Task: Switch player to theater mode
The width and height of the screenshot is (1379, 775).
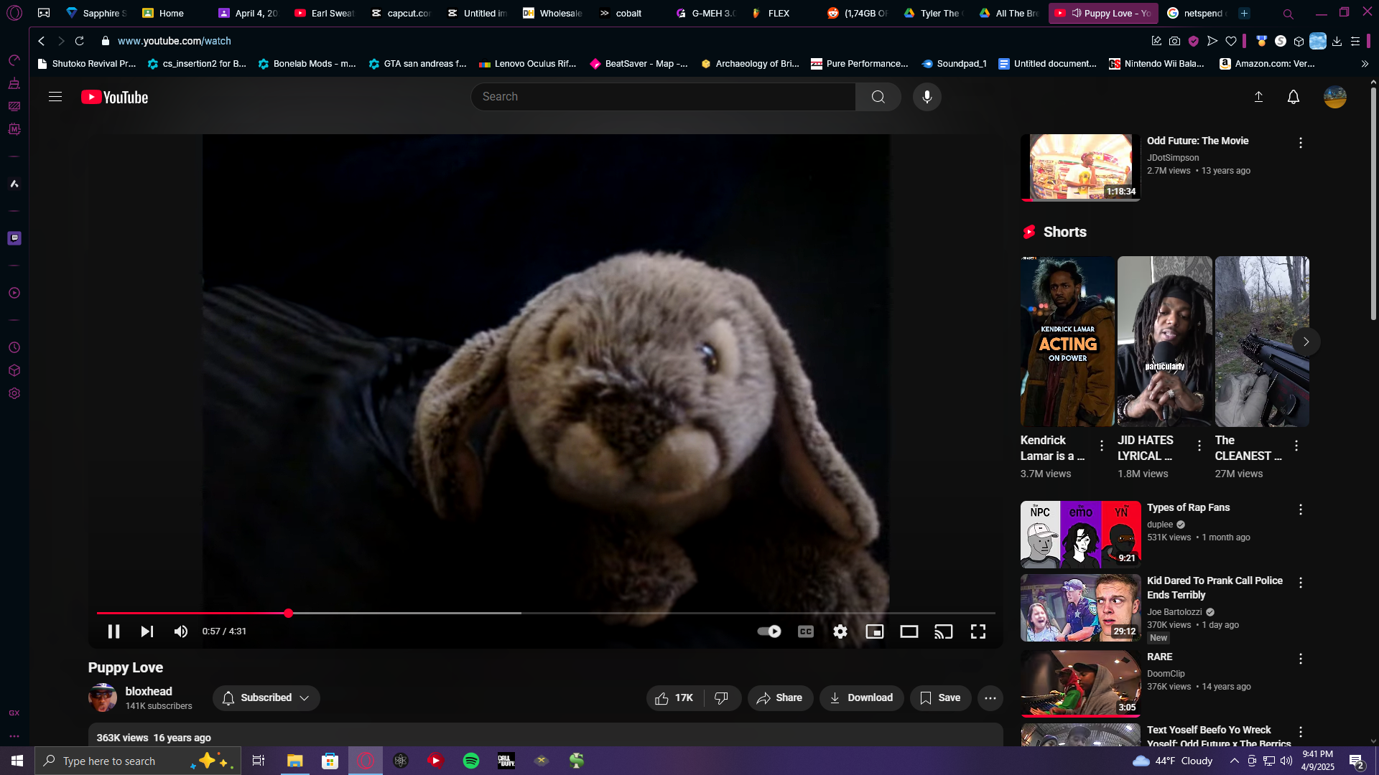Action: (909, 631)
